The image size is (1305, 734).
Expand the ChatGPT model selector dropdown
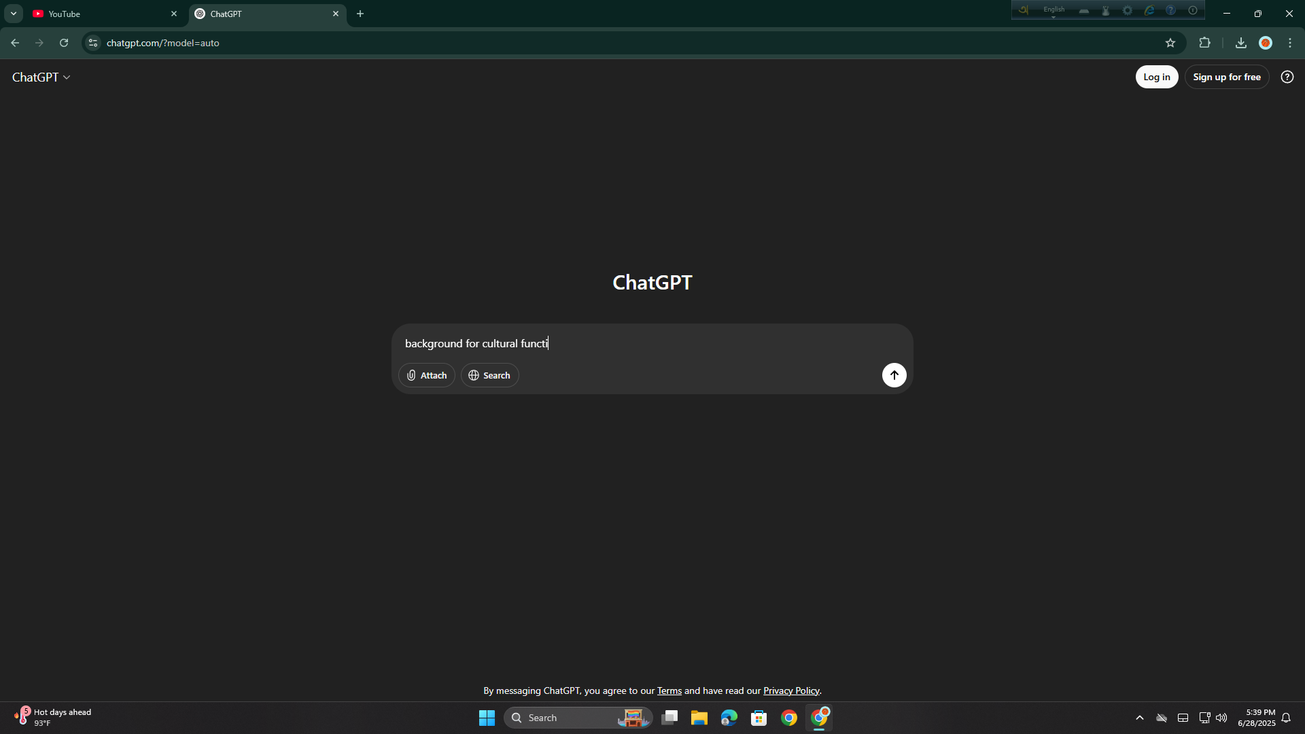pyautogui.click(x=41, y=77)
